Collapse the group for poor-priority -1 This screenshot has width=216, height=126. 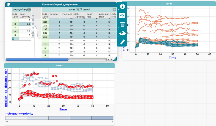click(x=33, y=20)
